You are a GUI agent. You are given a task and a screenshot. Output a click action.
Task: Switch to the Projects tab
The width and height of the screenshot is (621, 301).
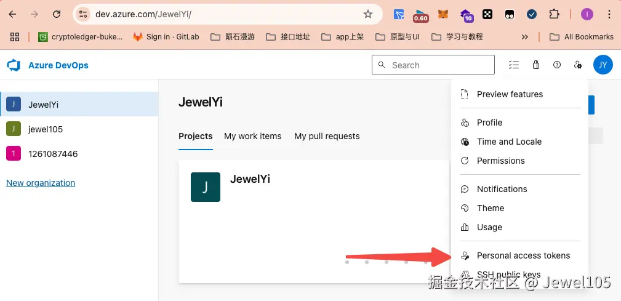pos(196,136)
